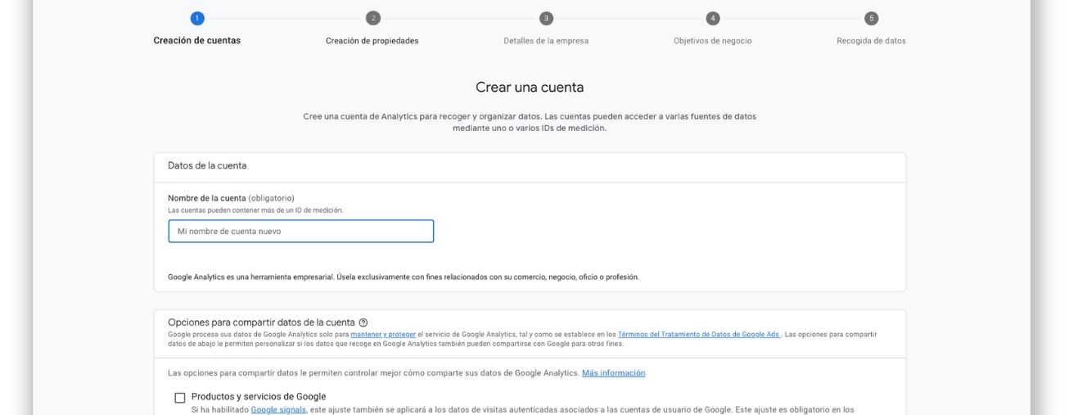Open the mantener y proteger link
Viewport: 1069px width, 415px height.
(383, 334)
